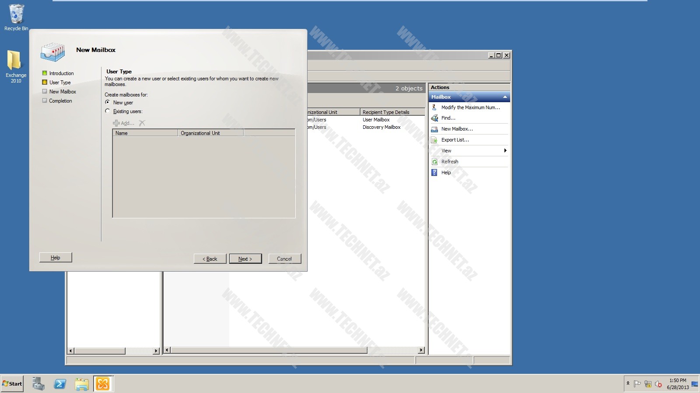Click the Next button

pyautogui.click(x=245, y=259)
